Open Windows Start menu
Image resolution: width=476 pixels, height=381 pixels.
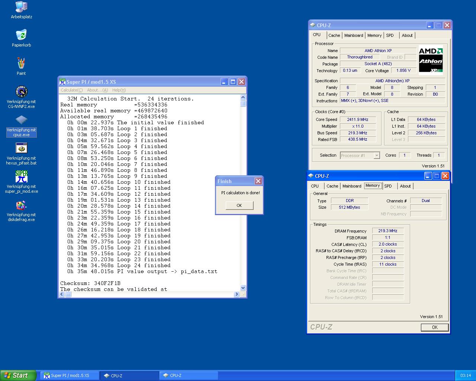click(x=18, y=375)
